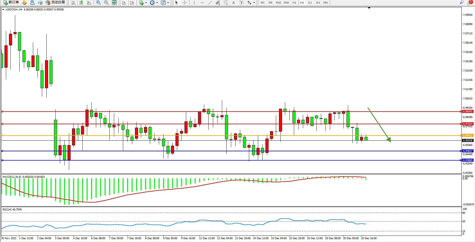The height and width of the screenshot is (242, 475).
Task: Select the crosshair tool
Action: coord(184,3)
